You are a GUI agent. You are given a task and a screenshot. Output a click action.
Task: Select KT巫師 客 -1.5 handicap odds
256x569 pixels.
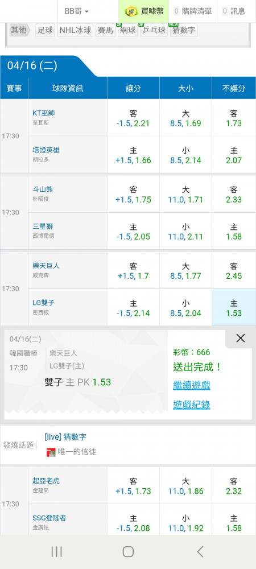pyautogui.click(x=133, y=118)
